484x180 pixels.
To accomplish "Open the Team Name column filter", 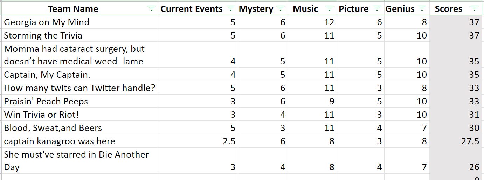I will point(151,9).
